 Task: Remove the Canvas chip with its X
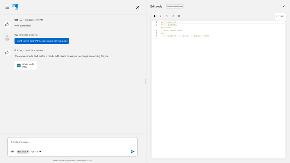(28, 152)
